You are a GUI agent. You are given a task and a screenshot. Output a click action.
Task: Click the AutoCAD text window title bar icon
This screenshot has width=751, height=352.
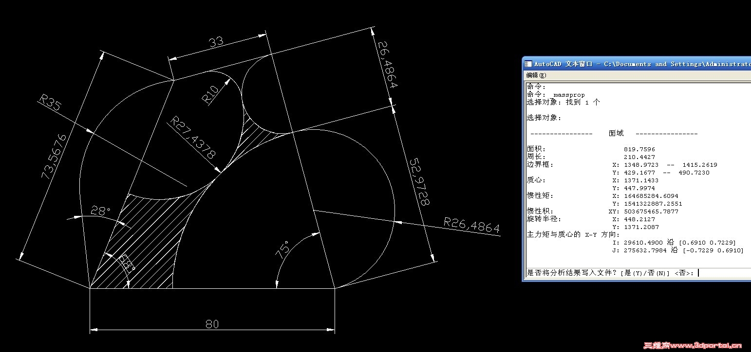(528, 64)
